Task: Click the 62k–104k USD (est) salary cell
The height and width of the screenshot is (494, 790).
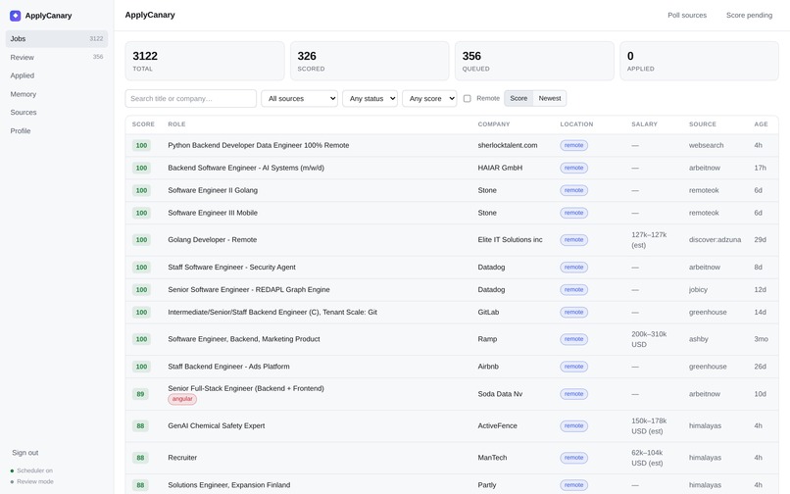Action: pos(647,458)
